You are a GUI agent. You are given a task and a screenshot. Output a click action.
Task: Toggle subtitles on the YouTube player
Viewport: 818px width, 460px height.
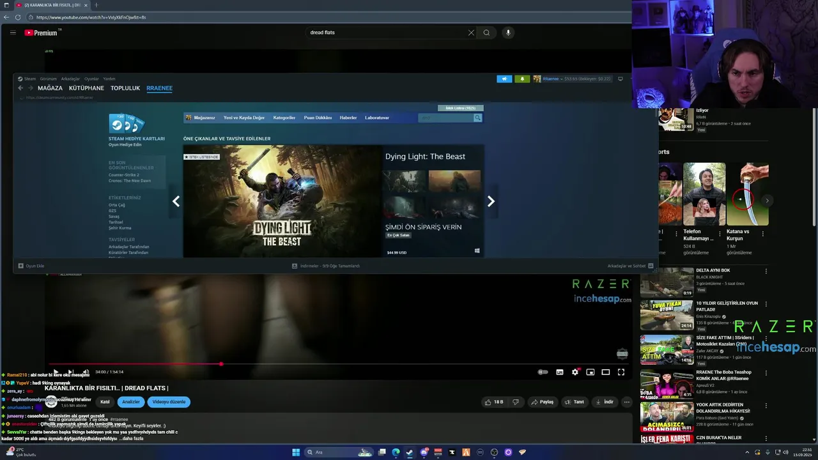560,372
